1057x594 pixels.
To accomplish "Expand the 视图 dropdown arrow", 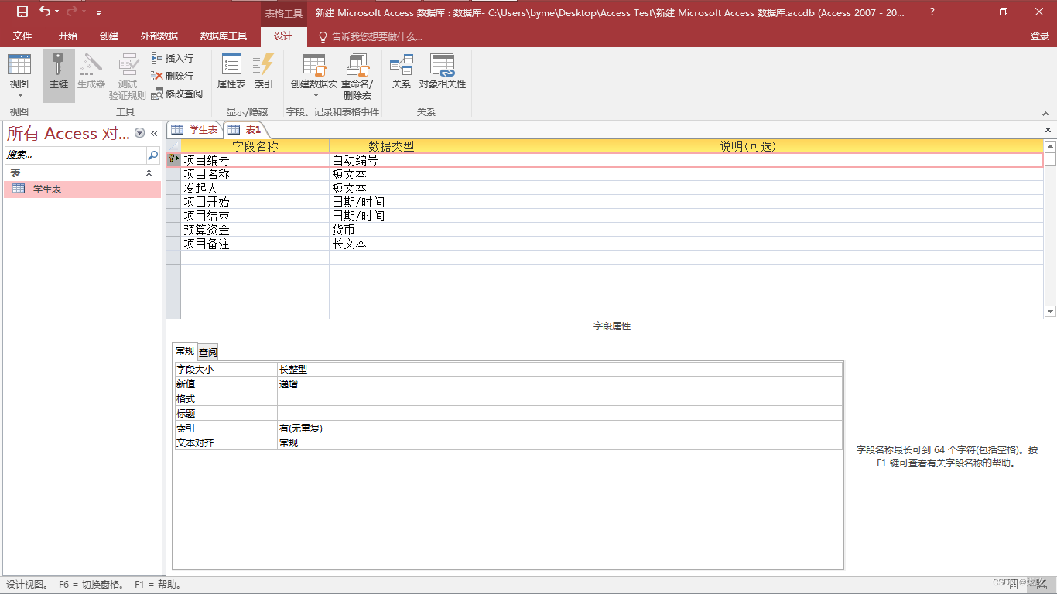I will click(19, 95).
